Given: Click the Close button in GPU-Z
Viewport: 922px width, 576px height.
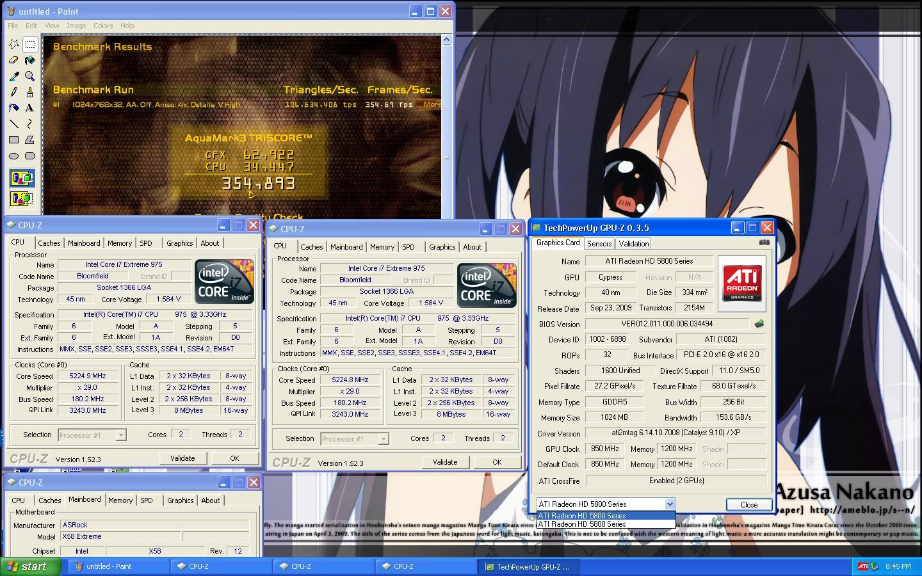Looking at the screenshot, I should click(x=748, y=505).
